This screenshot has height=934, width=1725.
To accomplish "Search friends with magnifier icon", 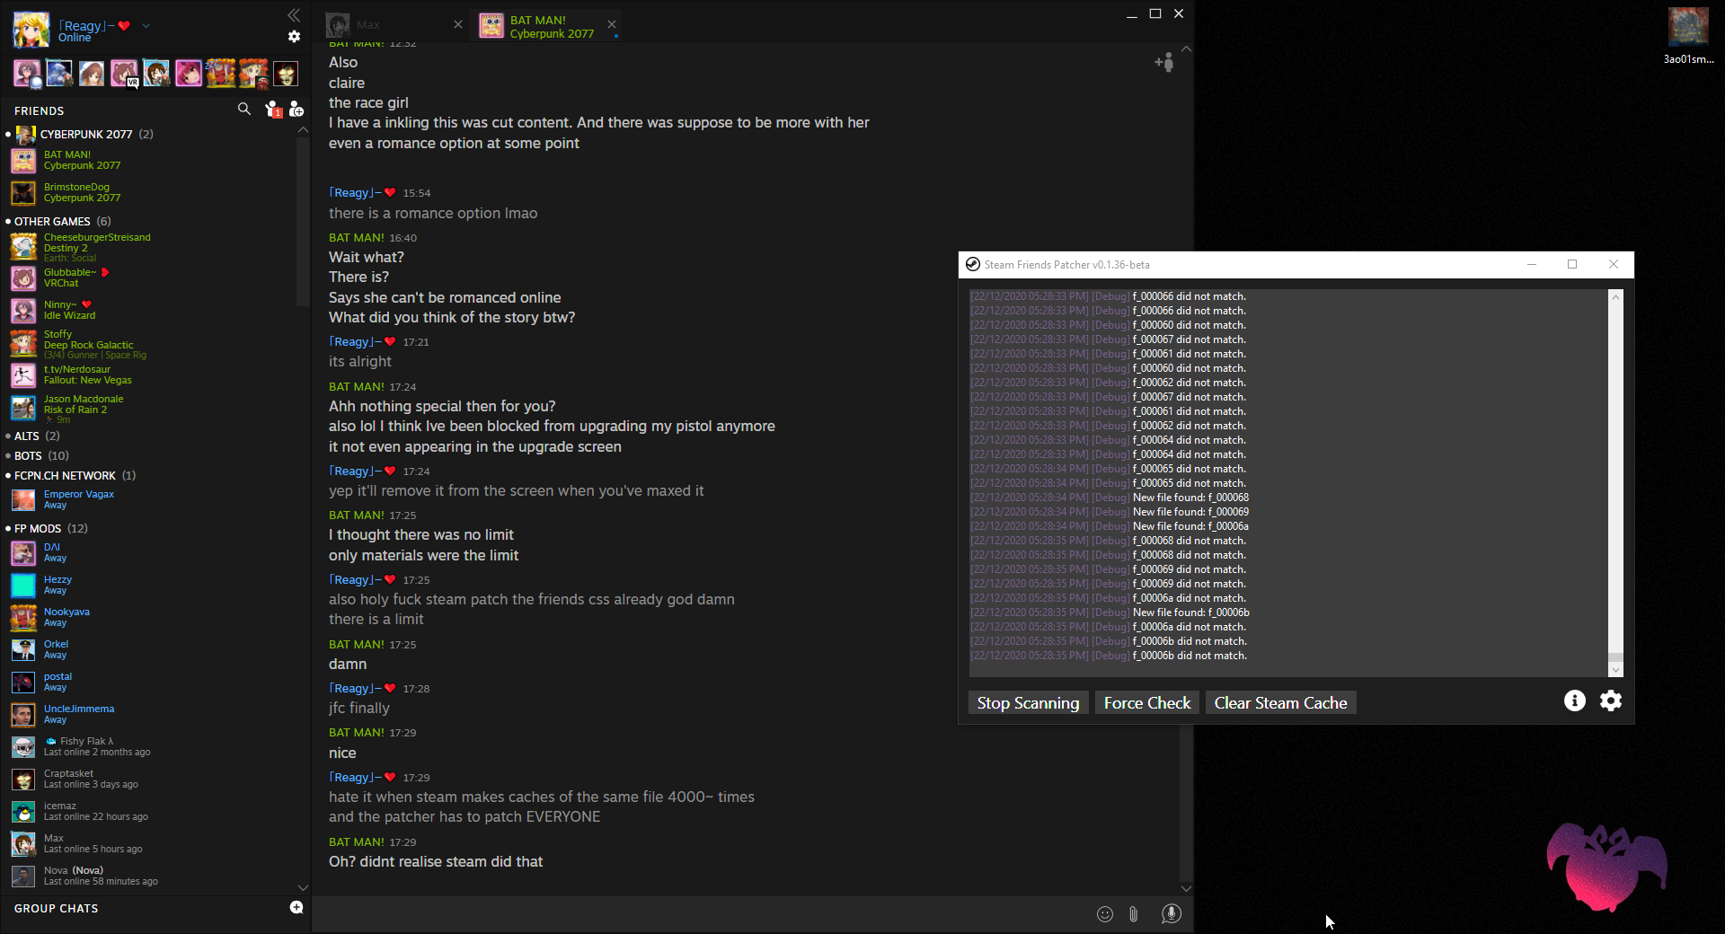I will [244, 109].
